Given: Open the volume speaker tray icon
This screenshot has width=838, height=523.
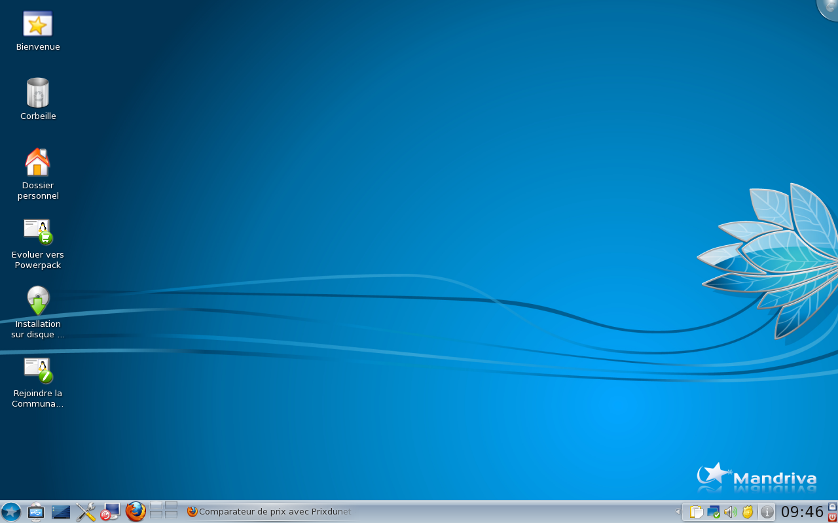Looking at the screenshot, I should point(731,512).
